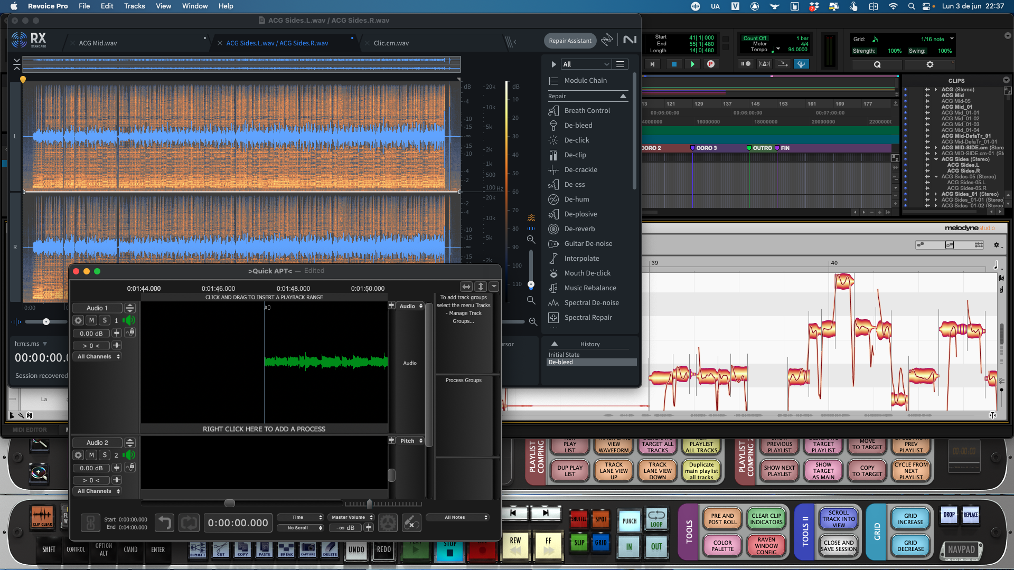
Task: Open the All module filter dropdown
Action: [x=586, y=64]
